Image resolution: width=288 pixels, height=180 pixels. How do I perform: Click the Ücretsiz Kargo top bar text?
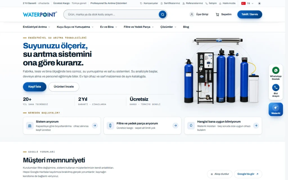click(x=61, y=3)
